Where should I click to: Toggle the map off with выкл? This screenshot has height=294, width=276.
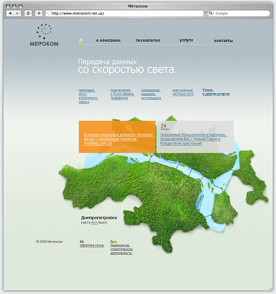pos(103,222)
